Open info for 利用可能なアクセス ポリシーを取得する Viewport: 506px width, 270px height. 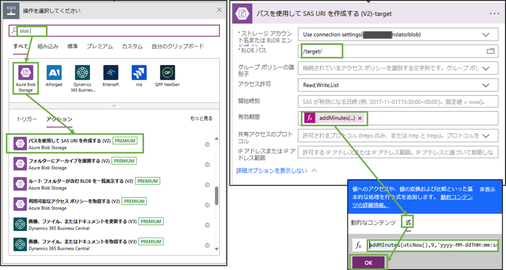[207, 205]
